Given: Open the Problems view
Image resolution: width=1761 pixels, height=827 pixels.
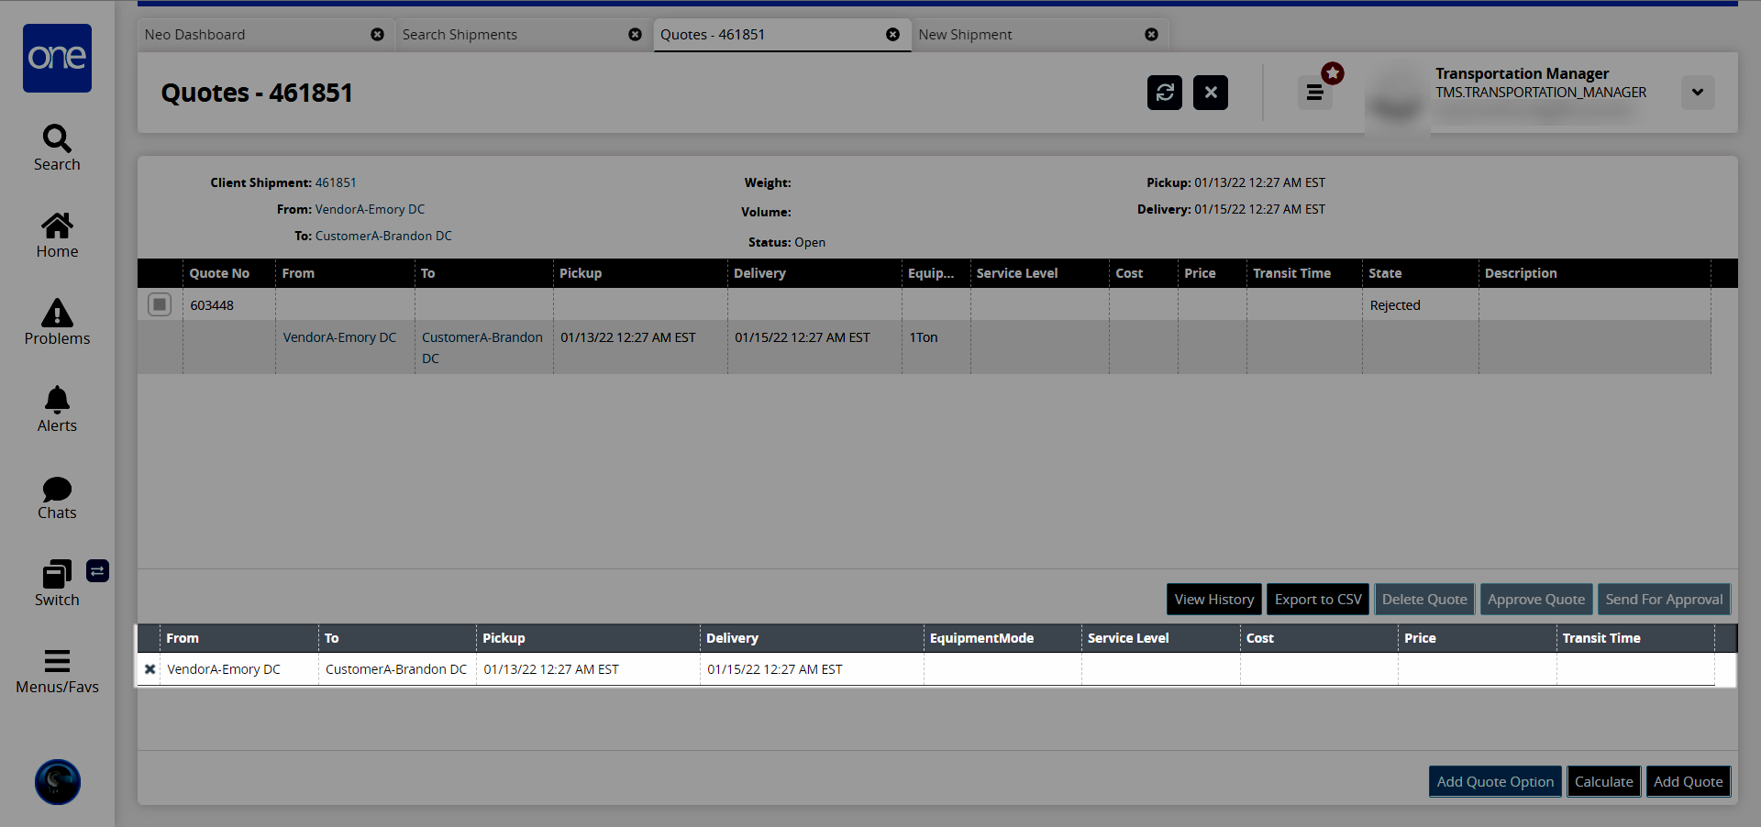Looking at the screenshot, I should [57, 323].
